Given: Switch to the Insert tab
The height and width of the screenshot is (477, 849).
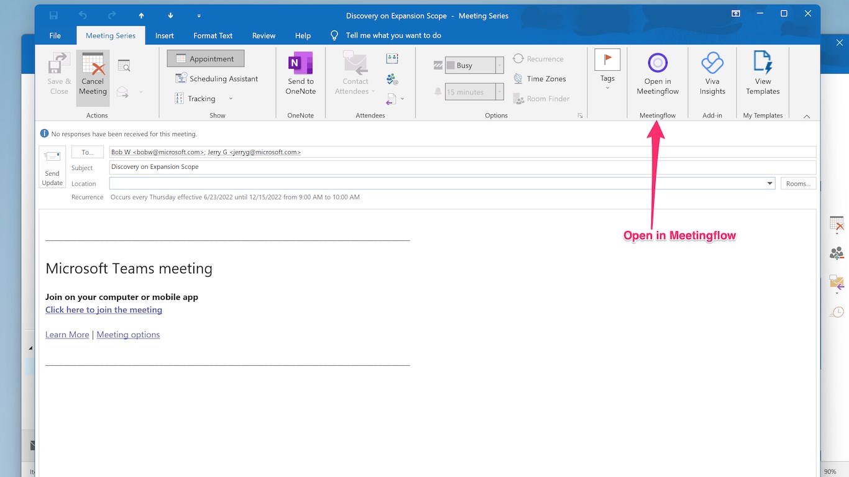Looking at the screenshot, I should (165, 35).
